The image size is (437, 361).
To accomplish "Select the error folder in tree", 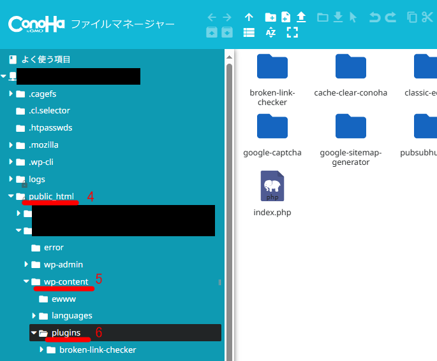I will tap(47, 248).
